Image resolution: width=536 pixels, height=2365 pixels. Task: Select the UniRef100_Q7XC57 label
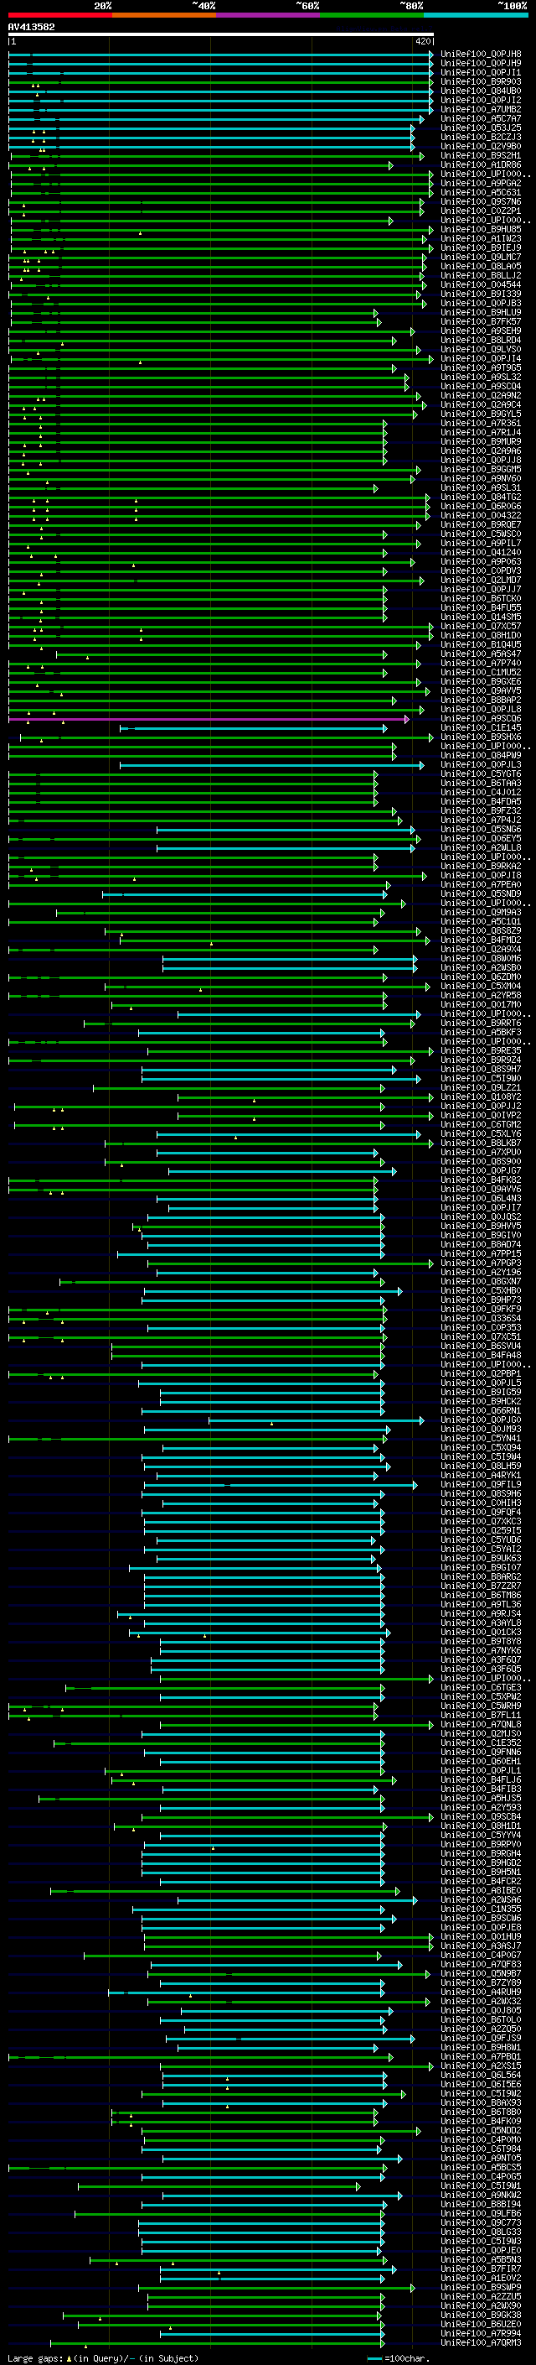tap(481, 626)
